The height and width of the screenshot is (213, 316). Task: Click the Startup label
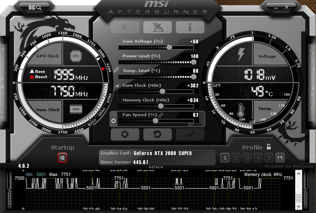[x=63, y=147]
